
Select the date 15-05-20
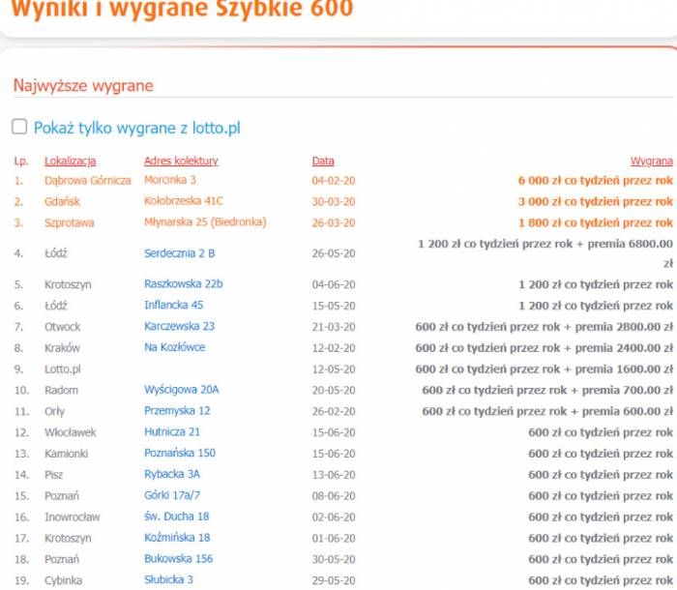click(x=334, y=306)
